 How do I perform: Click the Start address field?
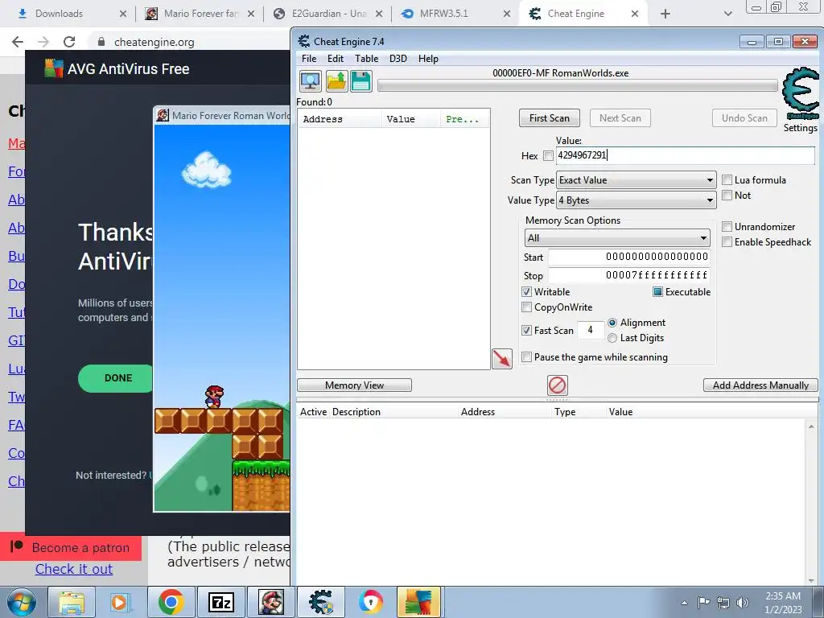click(x=629, y=257)
